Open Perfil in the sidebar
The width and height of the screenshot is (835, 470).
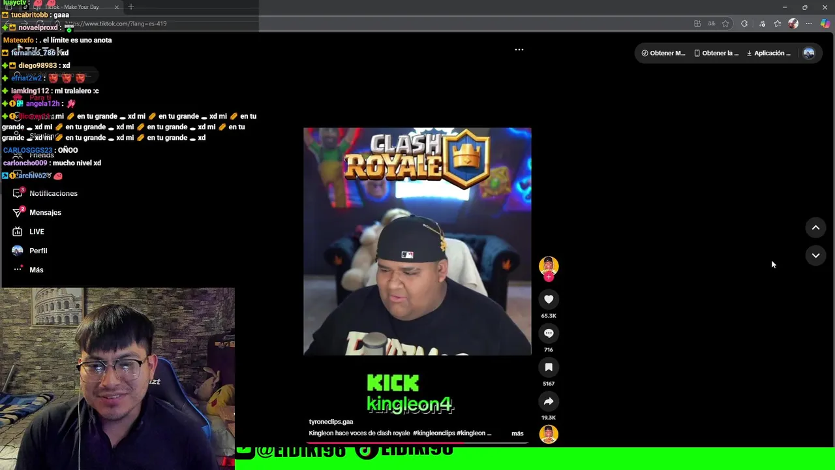(38, 251)
